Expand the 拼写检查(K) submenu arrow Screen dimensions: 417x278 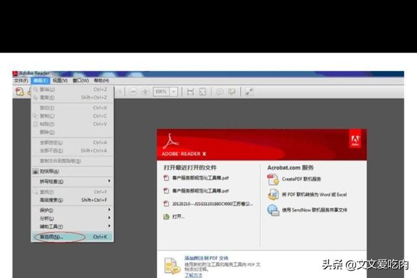[x=109, y=181]
